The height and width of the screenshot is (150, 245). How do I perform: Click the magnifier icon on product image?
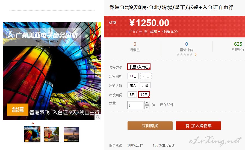pyautogui.click(x=98, y=117)
